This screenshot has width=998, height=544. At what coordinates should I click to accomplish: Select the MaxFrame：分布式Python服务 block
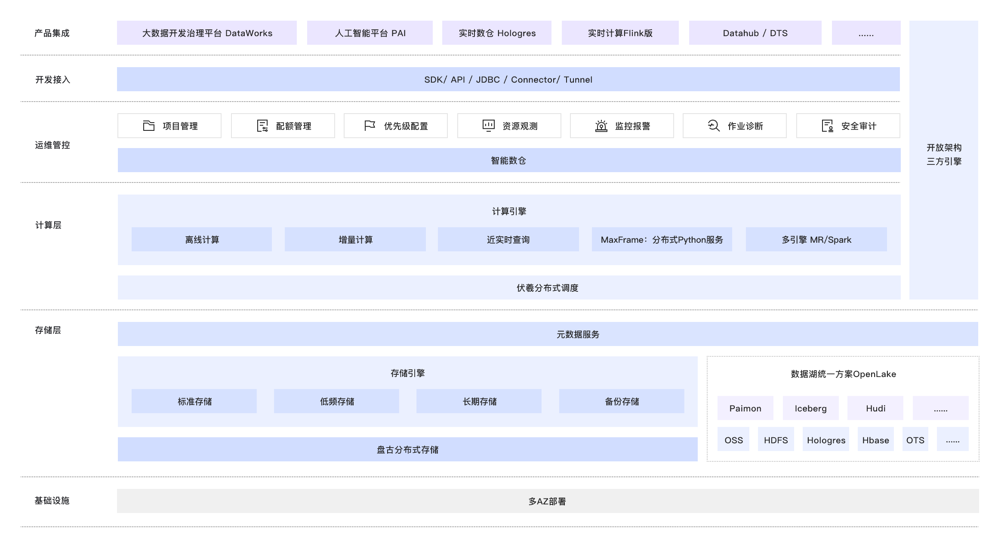[x=662, y=239]
